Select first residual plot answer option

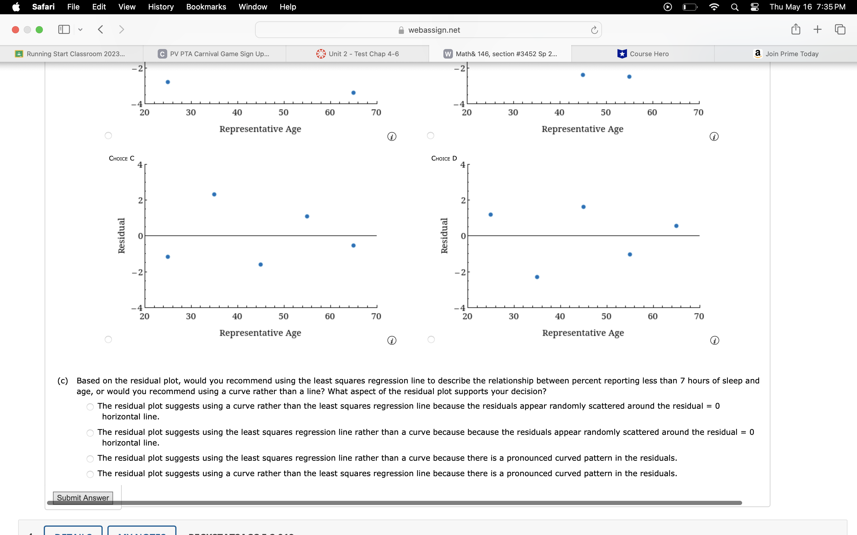pos(90,407)
